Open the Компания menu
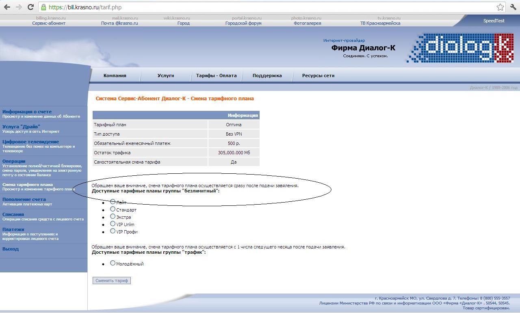The width and height of the screenshot is (520, 313). pyautogui.click(x=115, y=76)
